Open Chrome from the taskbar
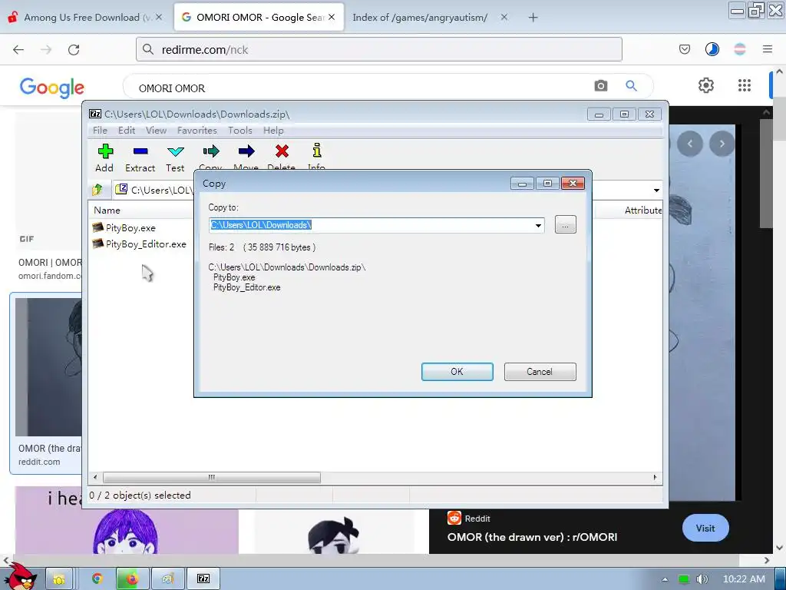 97,579
